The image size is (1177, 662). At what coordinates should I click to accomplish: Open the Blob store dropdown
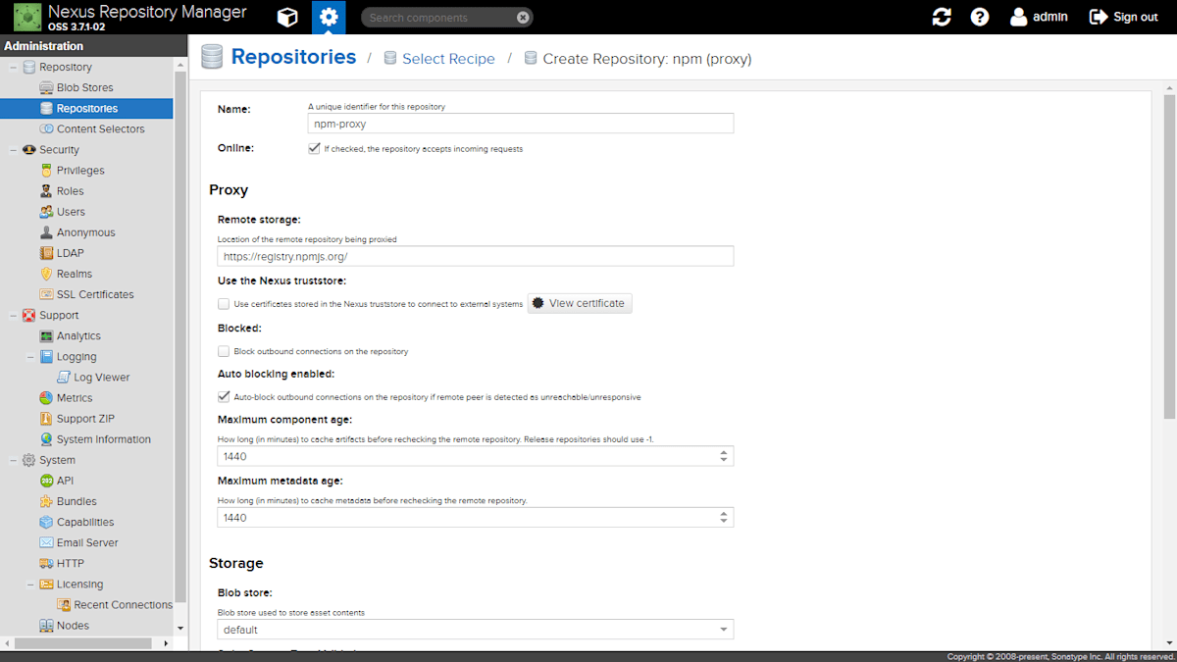(x=724, y=630)
